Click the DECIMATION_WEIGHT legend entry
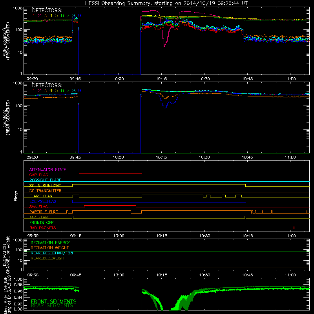Screen dimensions: 314x314 [50, 248]
